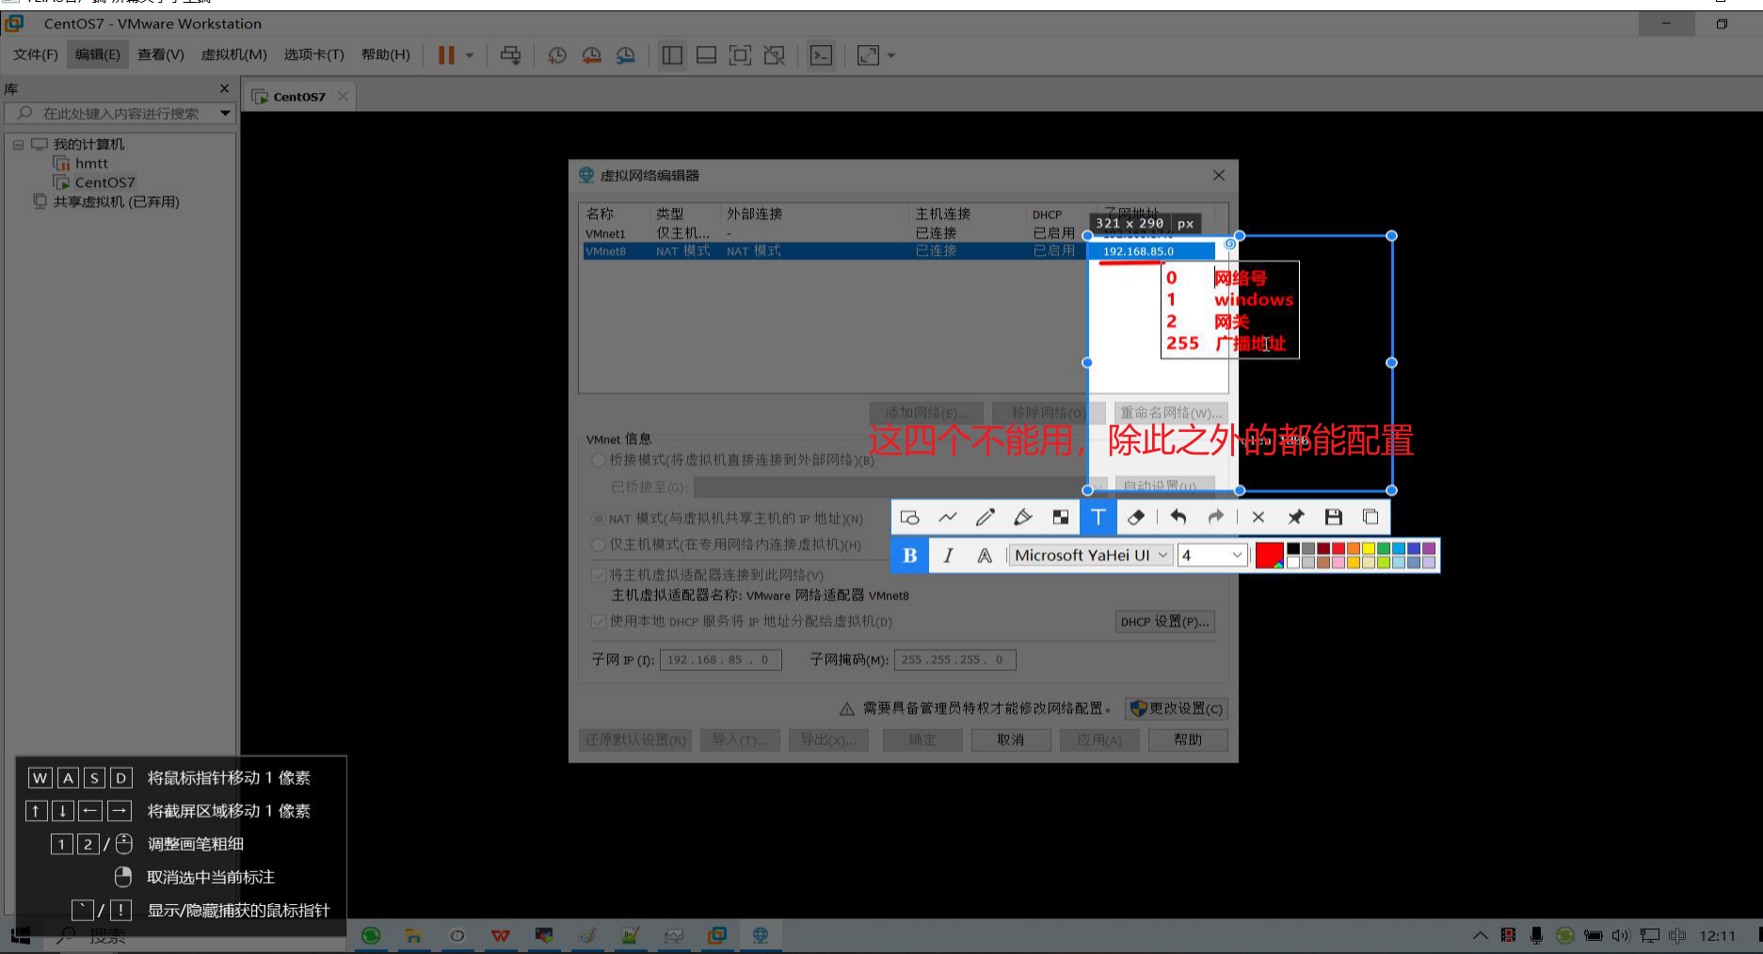Click the 取消 button
The image size is (1763, 954).
(1010, 740)
